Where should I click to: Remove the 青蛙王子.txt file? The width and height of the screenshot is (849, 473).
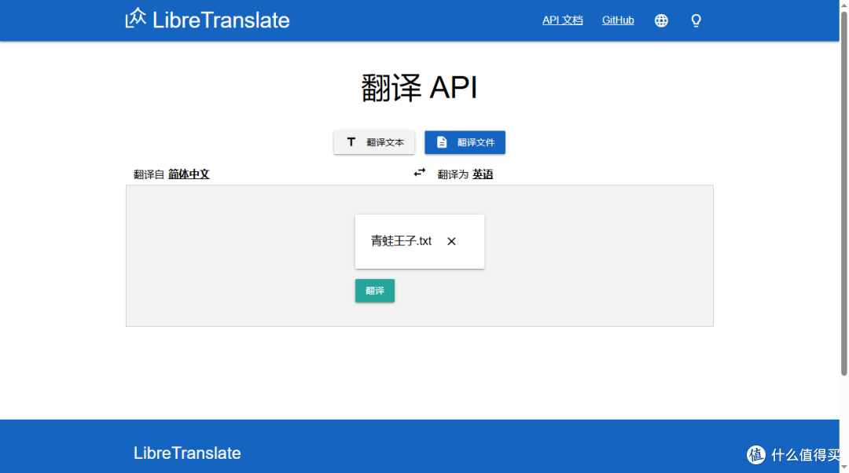[x=451, y=241]
